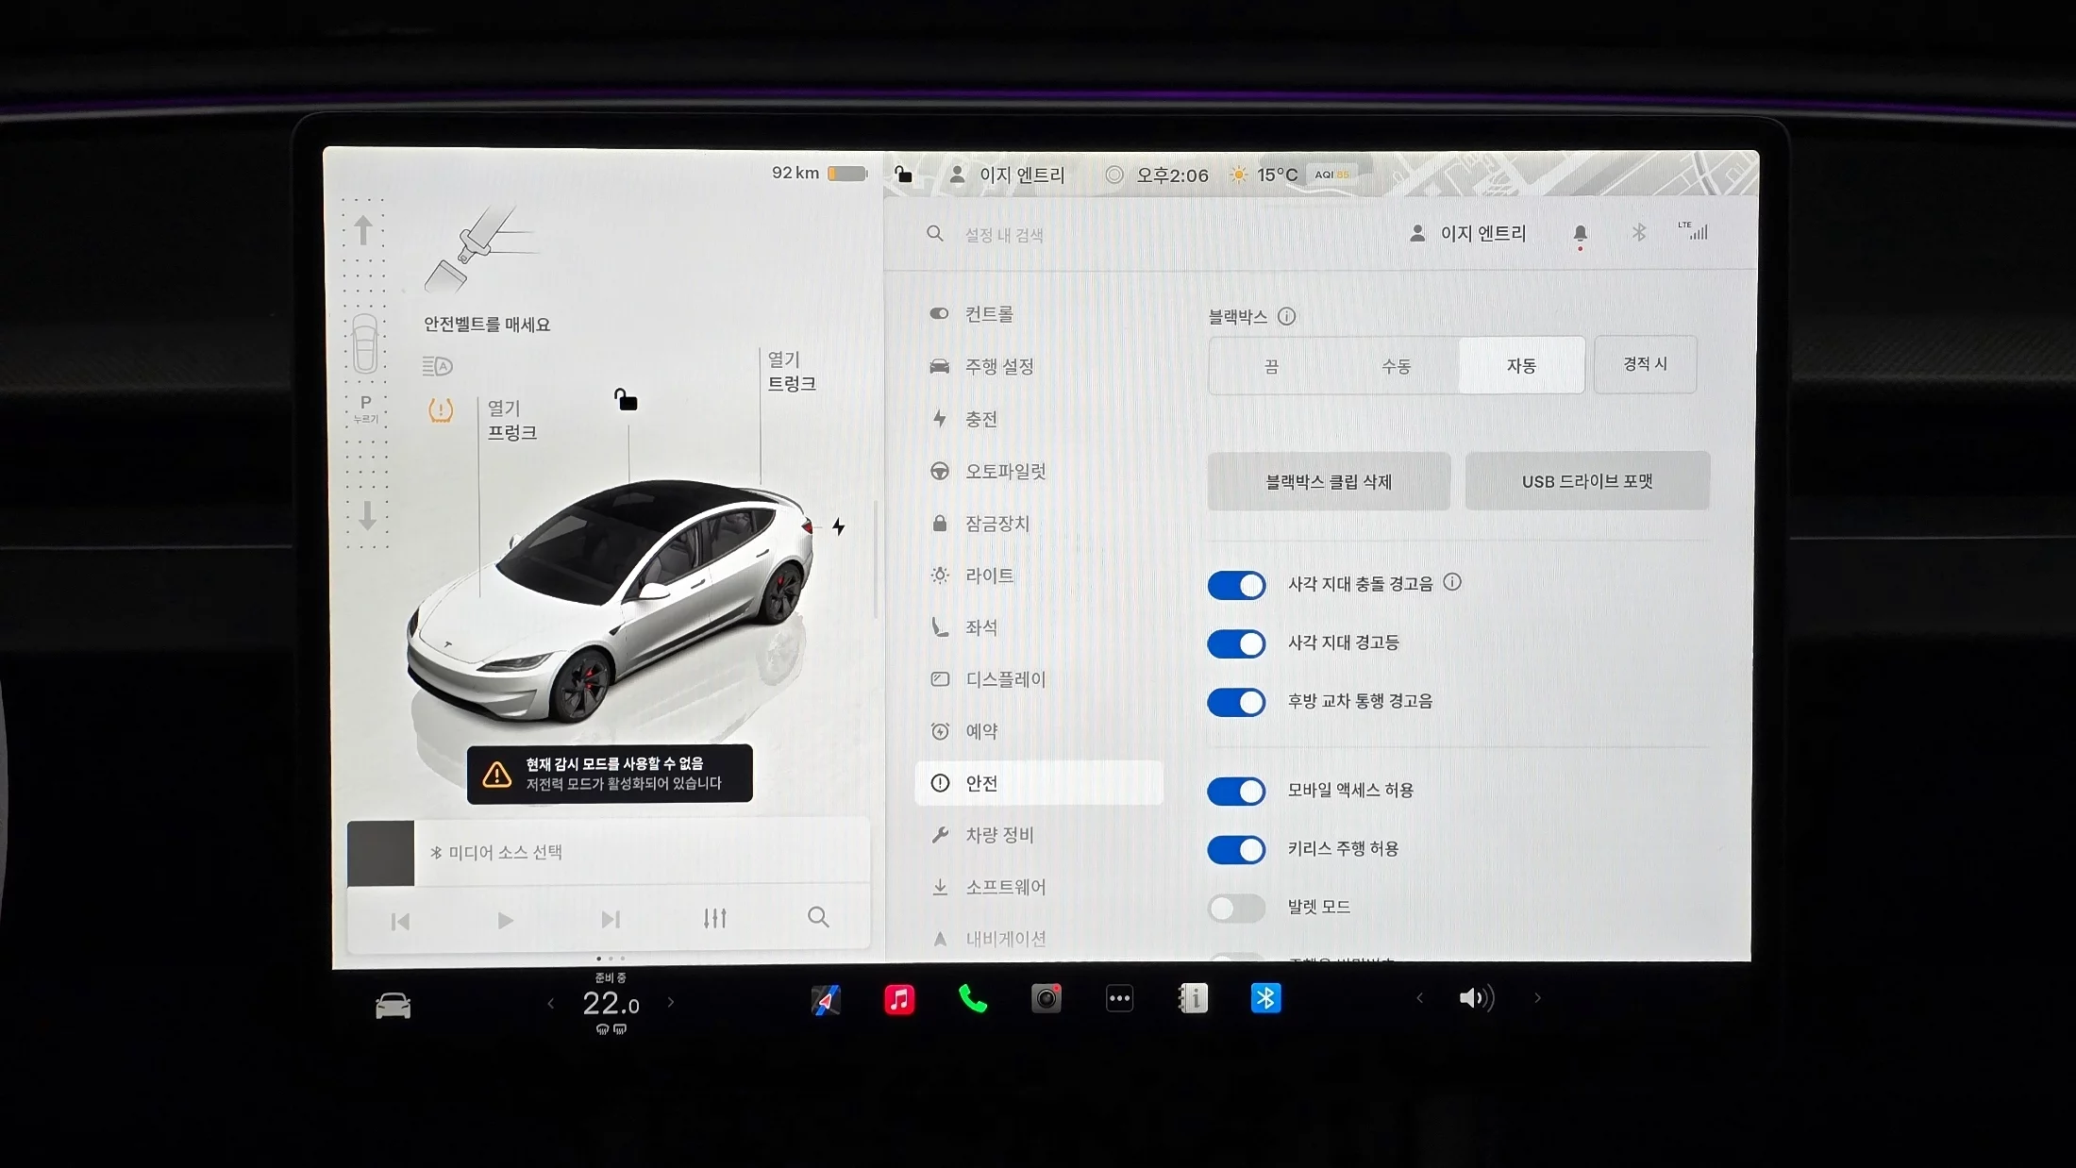The width and height of the screenshot is (2076, 1168).
Task: Select the Display settings menu
Action: pyautogui.click(x=1005, y=679)
